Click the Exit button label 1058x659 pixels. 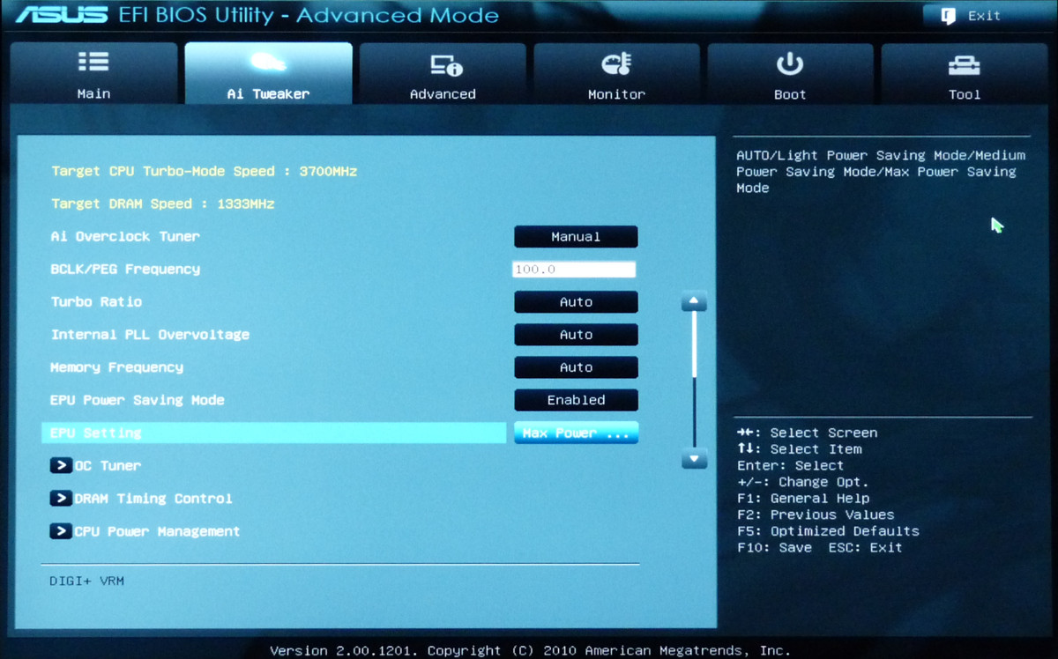[984, 16]
